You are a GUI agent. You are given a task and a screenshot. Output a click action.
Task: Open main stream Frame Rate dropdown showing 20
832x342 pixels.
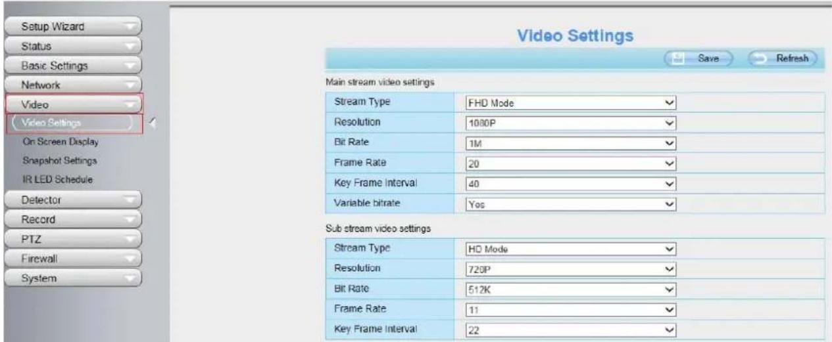click(571, 163)
